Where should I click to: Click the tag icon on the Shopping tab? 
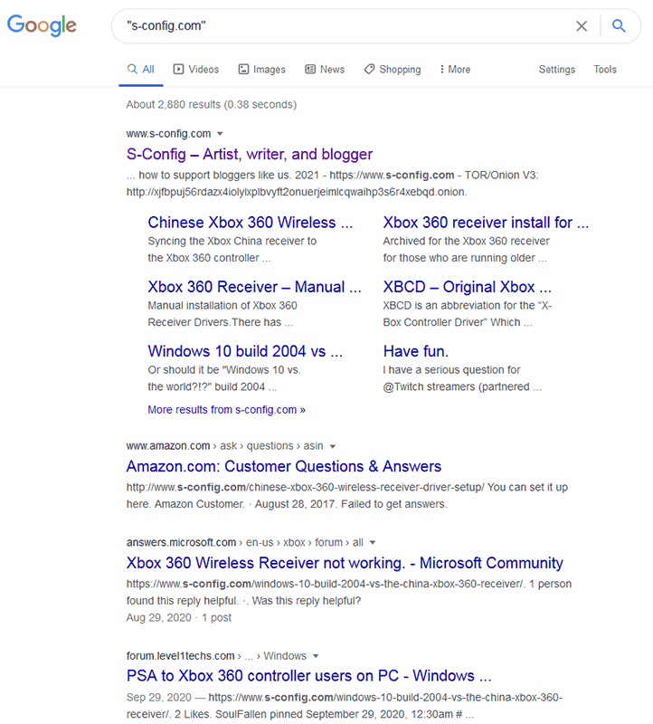(x=369, y=70)
